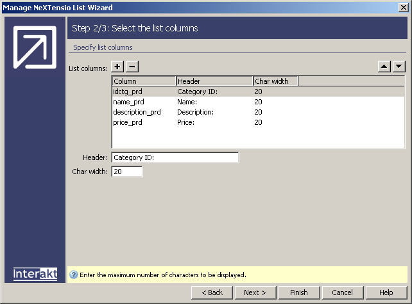Click the minus icon to remove column

click(x=132, y=67)
